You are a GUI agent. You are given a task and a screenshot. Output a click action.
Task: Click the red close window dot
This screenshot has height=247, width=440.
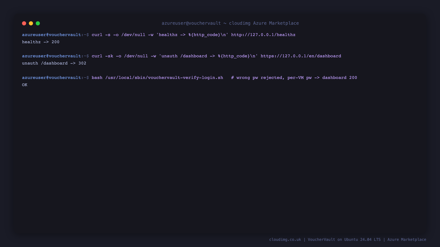[x=24, y=23]
